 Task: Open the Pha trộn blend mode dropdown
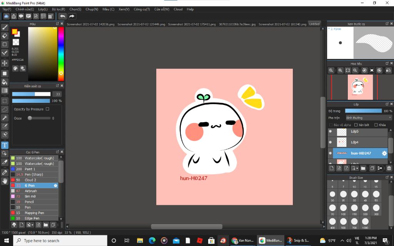click(x=369, y=118)
